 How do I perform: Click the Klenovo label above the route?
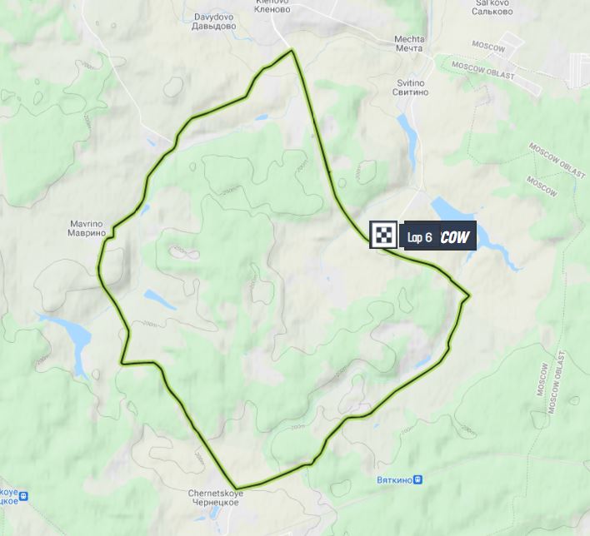[x=272, y=5]
